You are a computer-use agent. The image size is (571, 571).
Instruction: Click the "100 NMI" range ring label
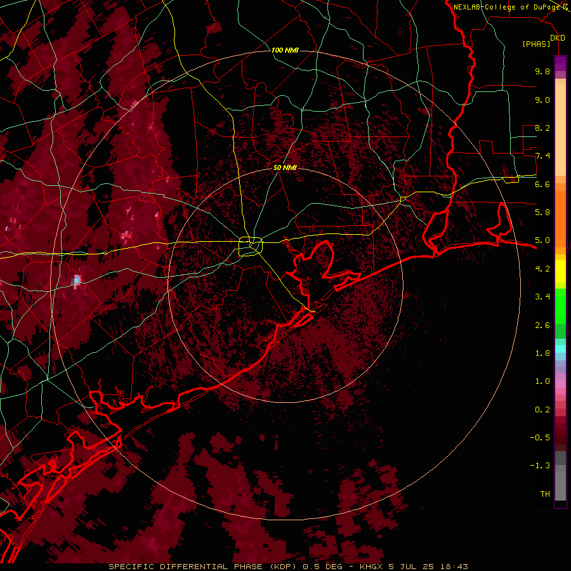point(285,50)
